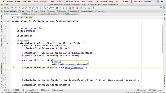This screenshot has width=166, height=93.
Task: Click the ContactApplication breadcrumb
Action: (x=9, y=11)
